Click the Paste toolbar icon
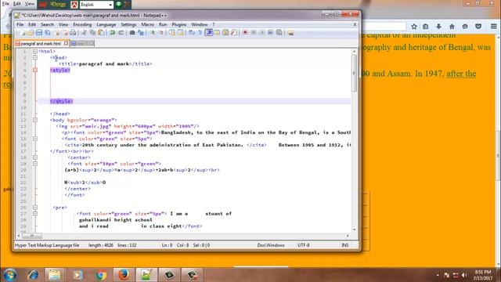The image size is (501, 282). (101, 33)
